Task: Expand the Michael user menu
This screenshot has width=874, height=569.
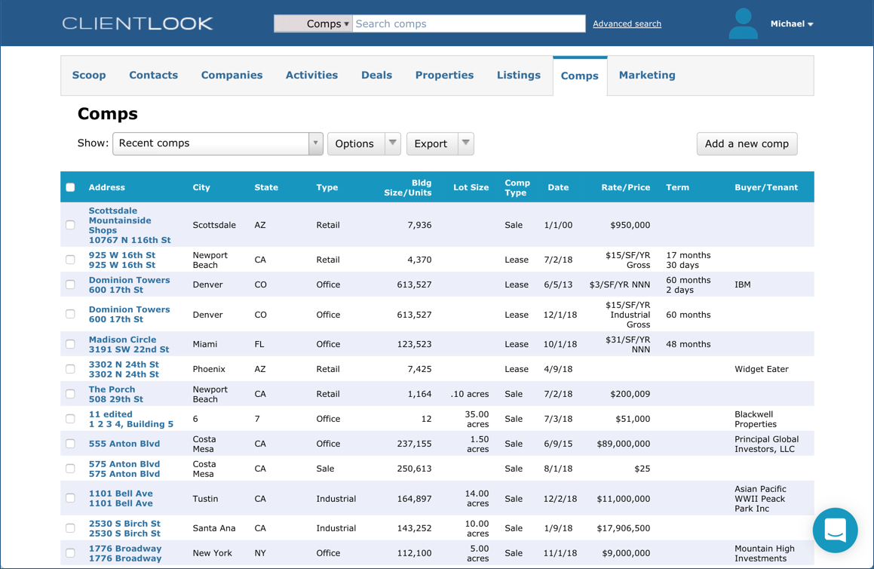Action: 792,23
